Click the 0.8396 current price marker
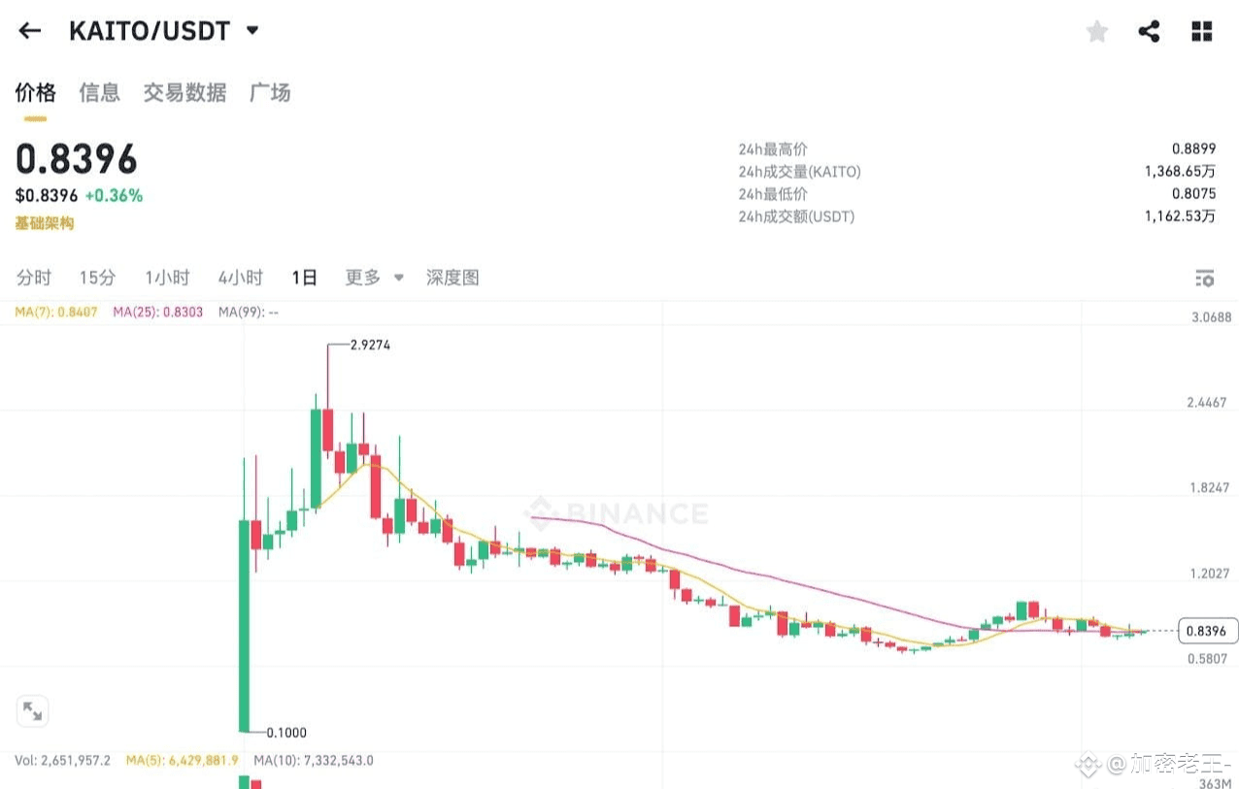Viewport: 1239px width, 789px height. click(1207, 631)
